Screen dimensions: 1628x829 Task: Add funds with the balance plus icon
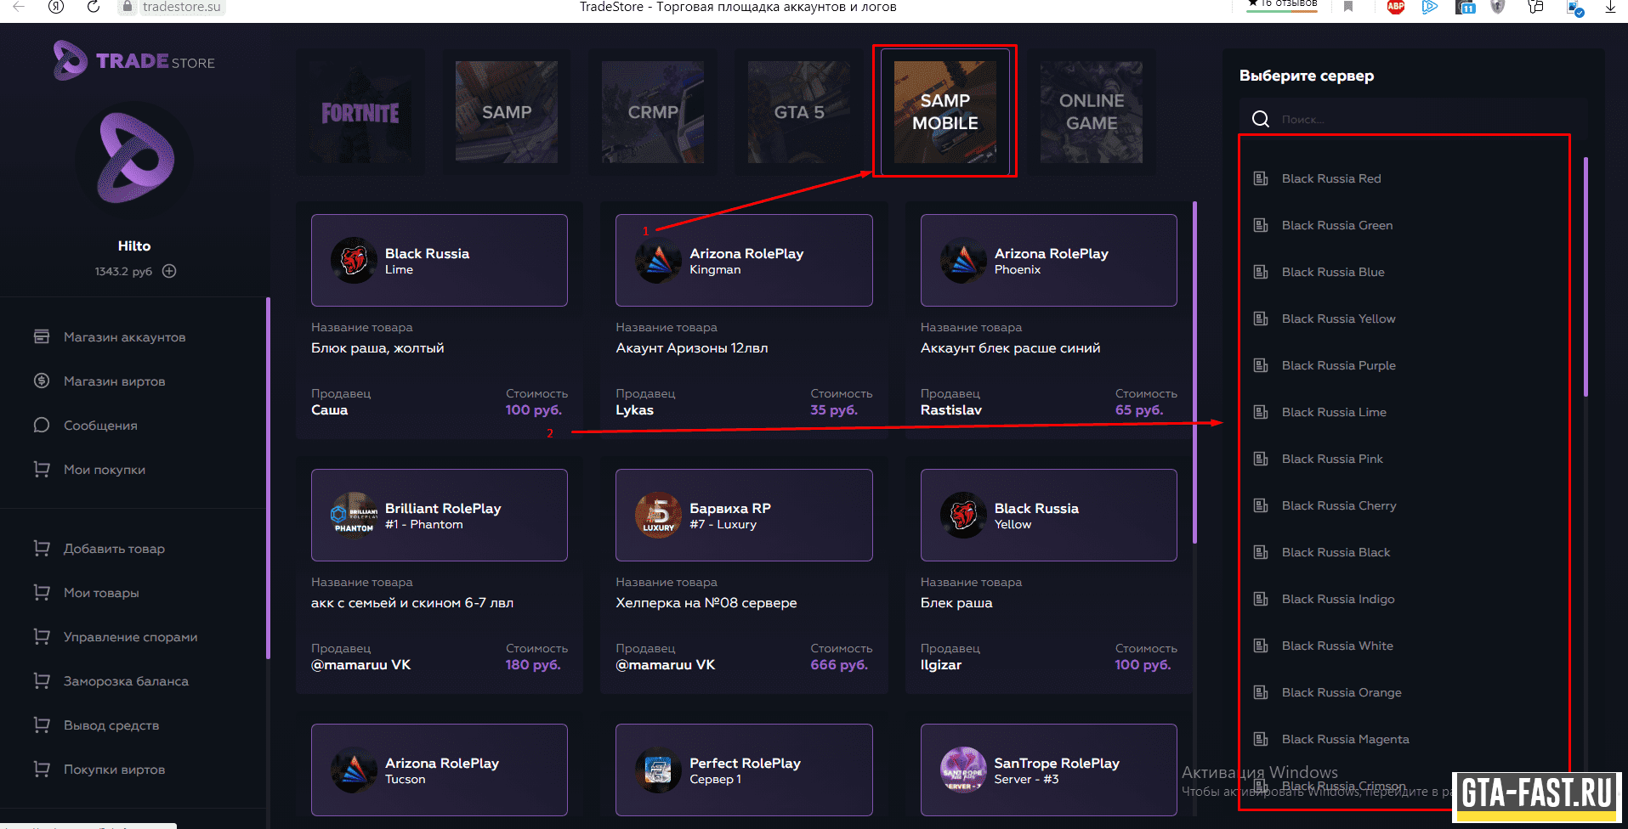[169, 271]
